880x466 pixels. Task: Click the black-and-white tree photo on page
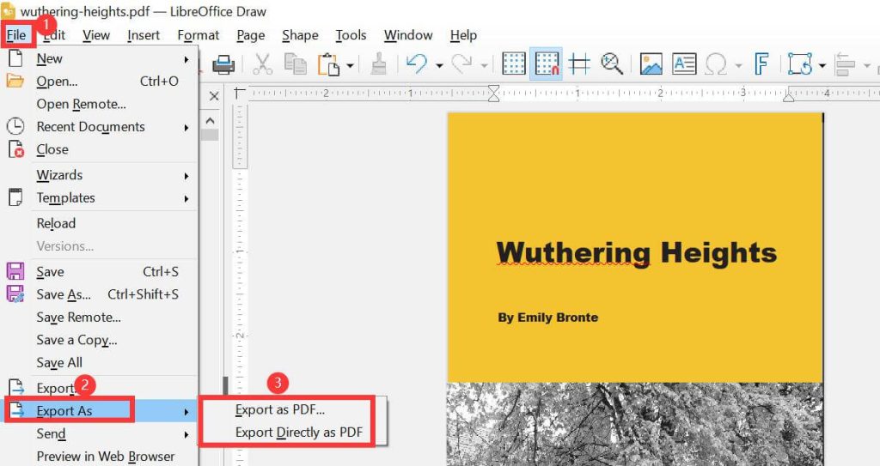point(635,425)
